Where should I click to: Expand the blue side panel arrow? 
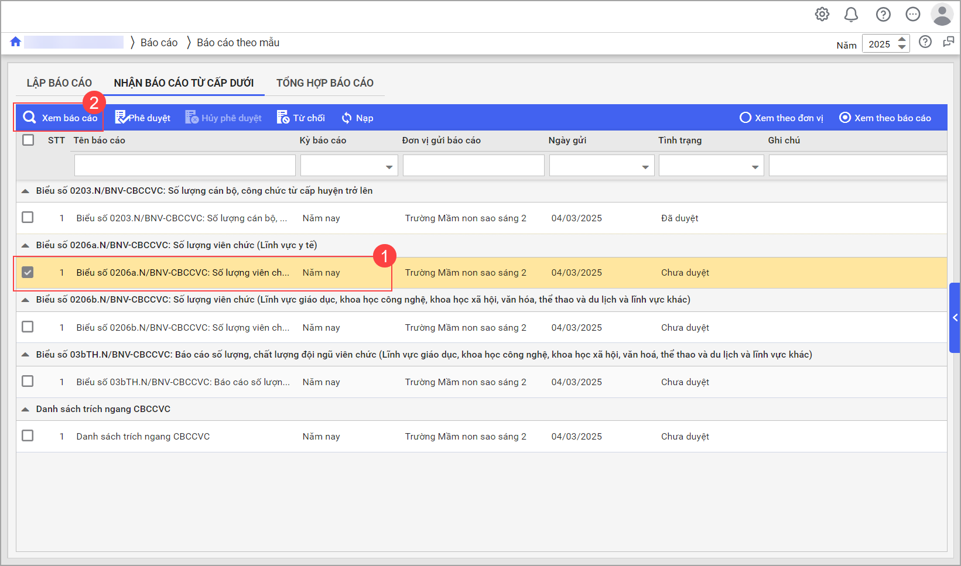point(955,318)
